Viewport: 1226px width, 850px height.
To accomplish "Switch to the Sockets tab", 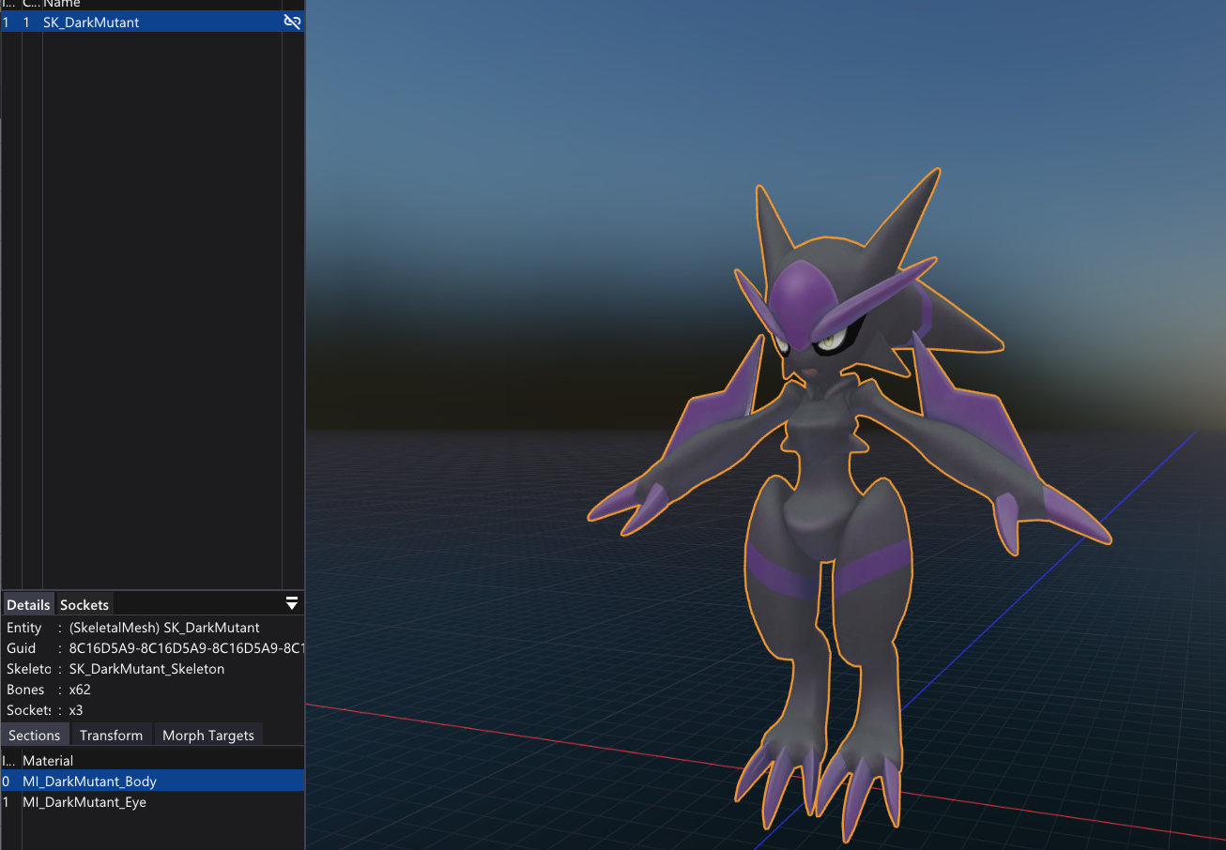I will point(84,604).
